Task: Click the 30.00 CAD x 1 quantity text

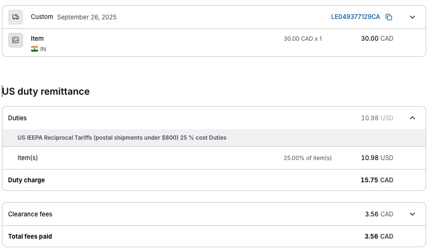Action: 303,39
